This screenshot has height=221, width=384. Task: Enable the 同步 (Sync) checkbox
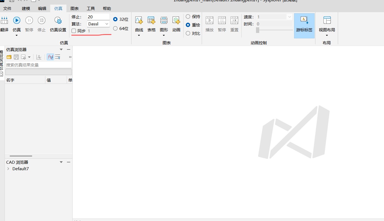point(74,31)
